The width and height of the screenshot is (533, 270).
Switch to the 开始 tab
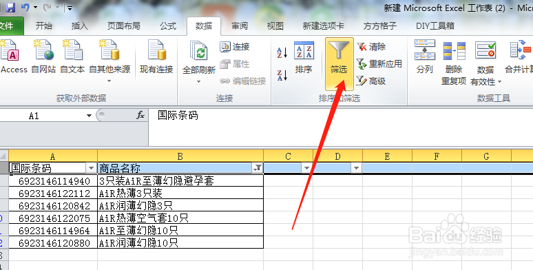44,26
